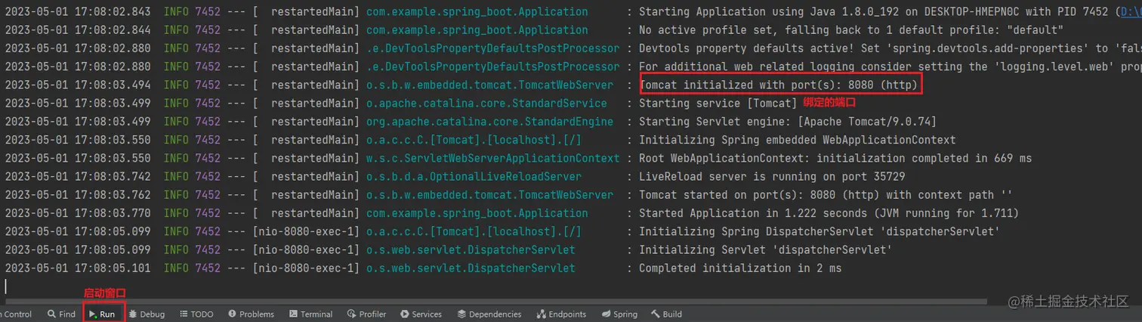Switch to the Profiler tab
1142x322 pixels.
tap(366, 314)
